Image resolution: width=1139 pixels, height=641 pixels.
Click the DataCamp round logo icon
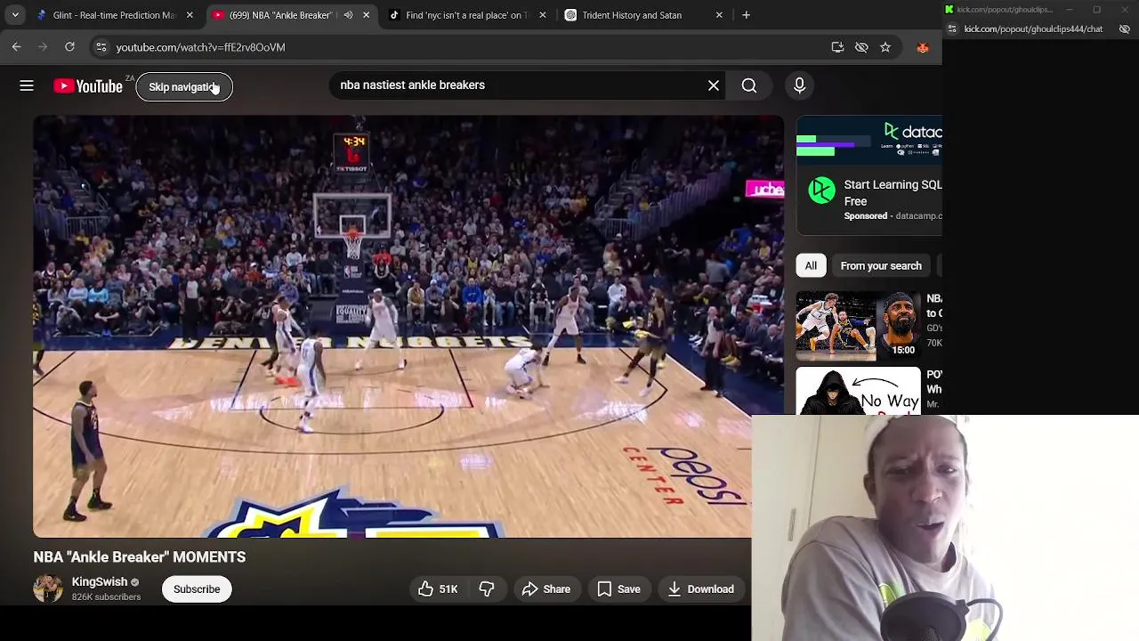tap(822, 191)
